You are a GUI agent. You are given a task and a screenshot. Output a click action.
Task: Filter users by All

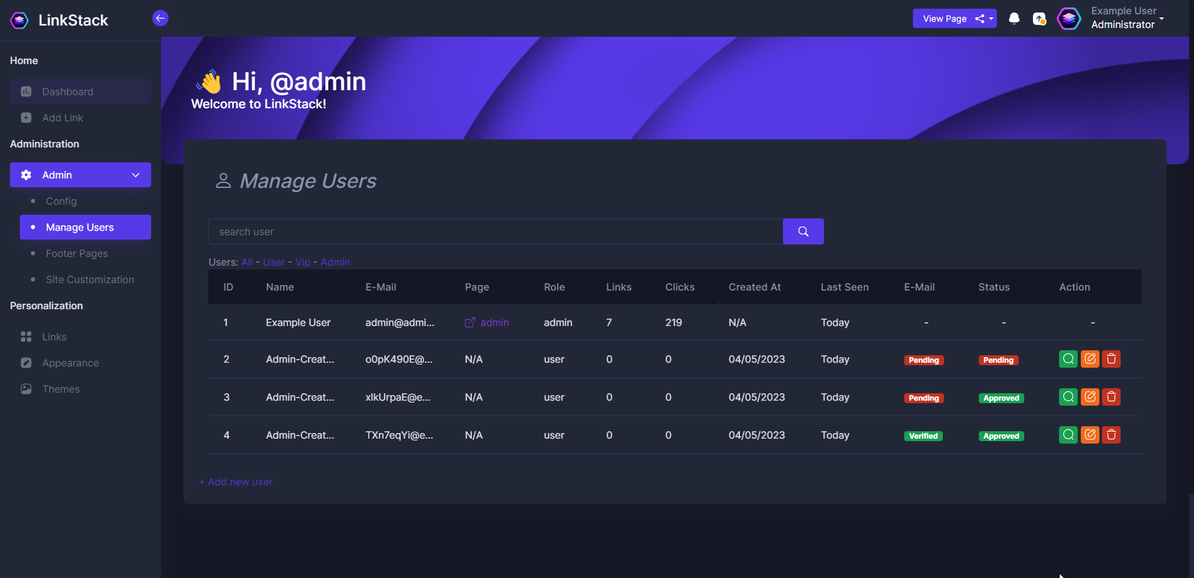(x=247, y=263)
